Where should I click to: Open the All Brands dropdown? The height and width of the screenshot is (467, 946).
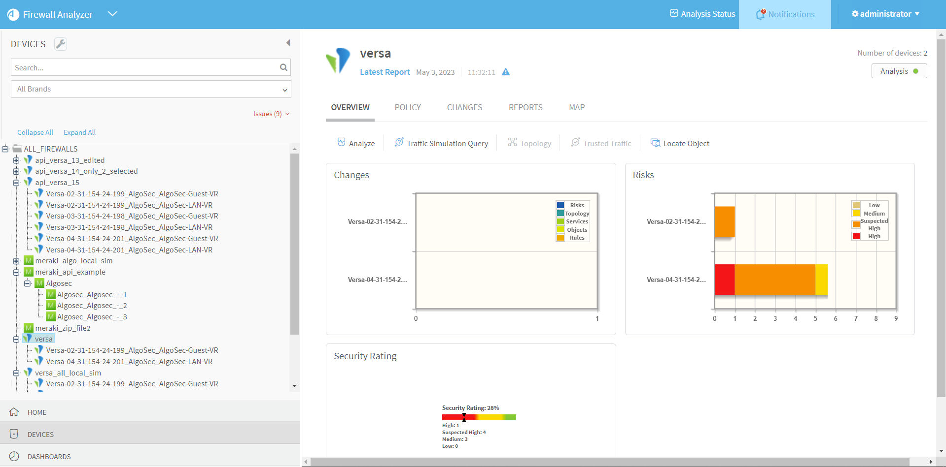pos(151,89)
